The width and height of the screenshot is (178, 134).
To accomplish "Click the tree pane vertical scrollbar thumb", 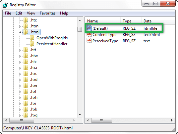I will 80,29.
